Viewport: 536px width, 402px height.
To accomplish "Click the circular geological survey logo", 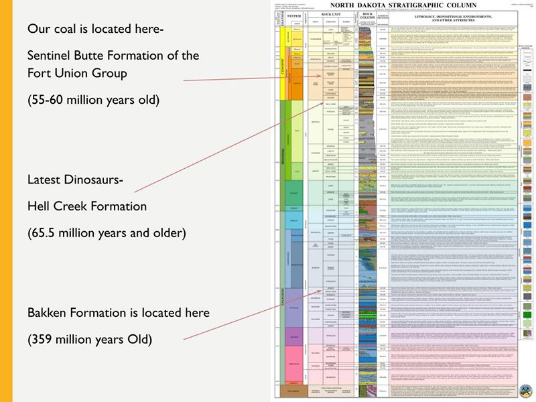I will 525,391.
